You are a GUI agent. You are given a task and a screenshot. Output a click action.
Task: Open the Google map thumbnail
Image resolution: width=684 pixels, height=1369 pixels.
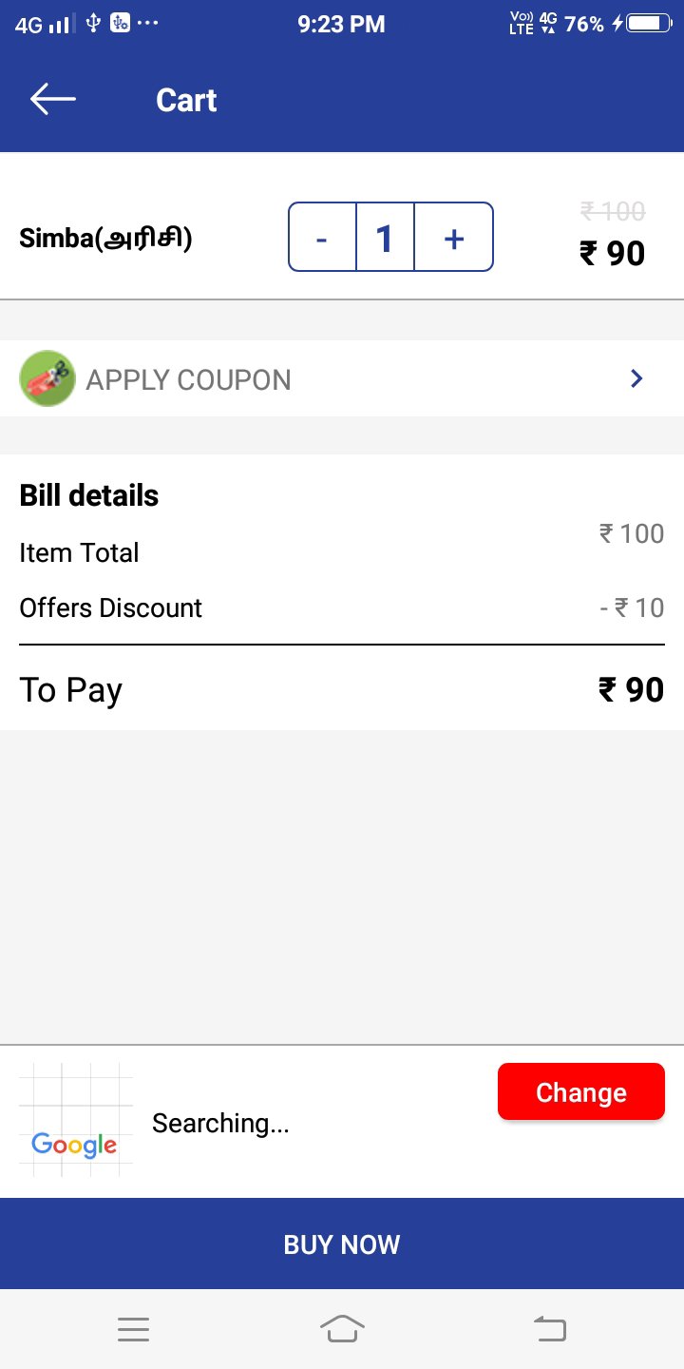coord(76,1120)
